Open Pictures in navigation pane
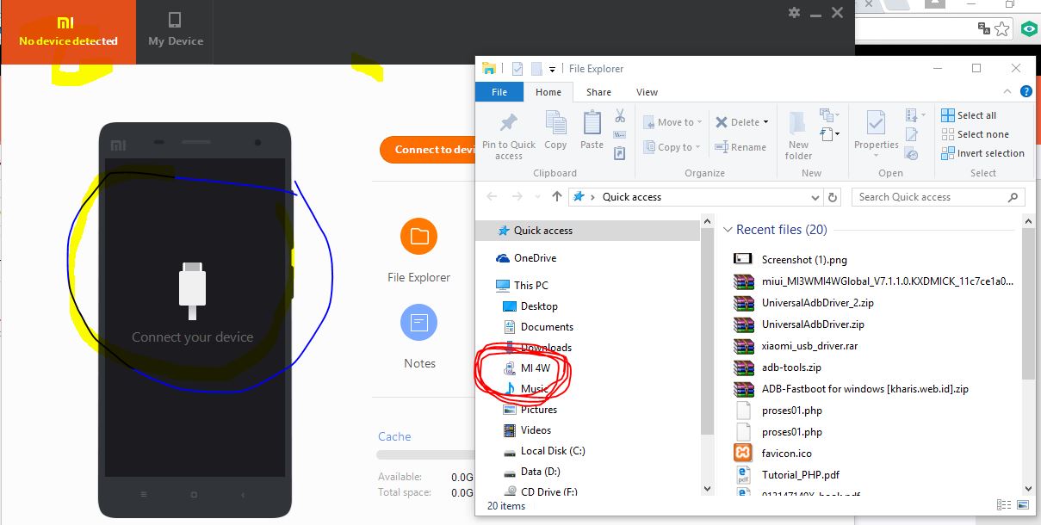The height and width of the screenshot is (525, 1041). [530, 410]
